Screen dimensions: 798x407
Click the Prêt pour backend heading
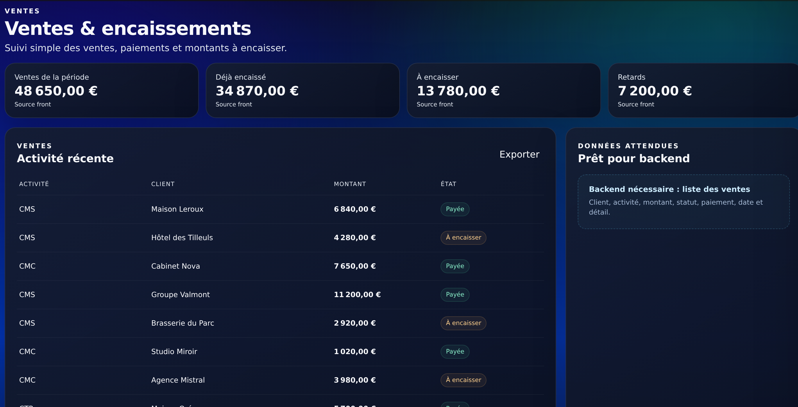(634, 159)
